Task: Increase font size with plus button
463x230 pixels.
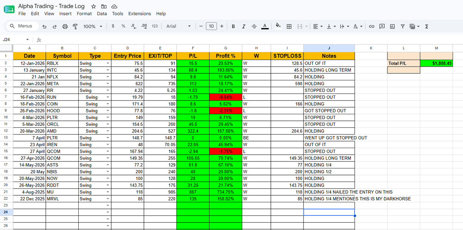Action: pyautogui.click(x=222, y=26)
